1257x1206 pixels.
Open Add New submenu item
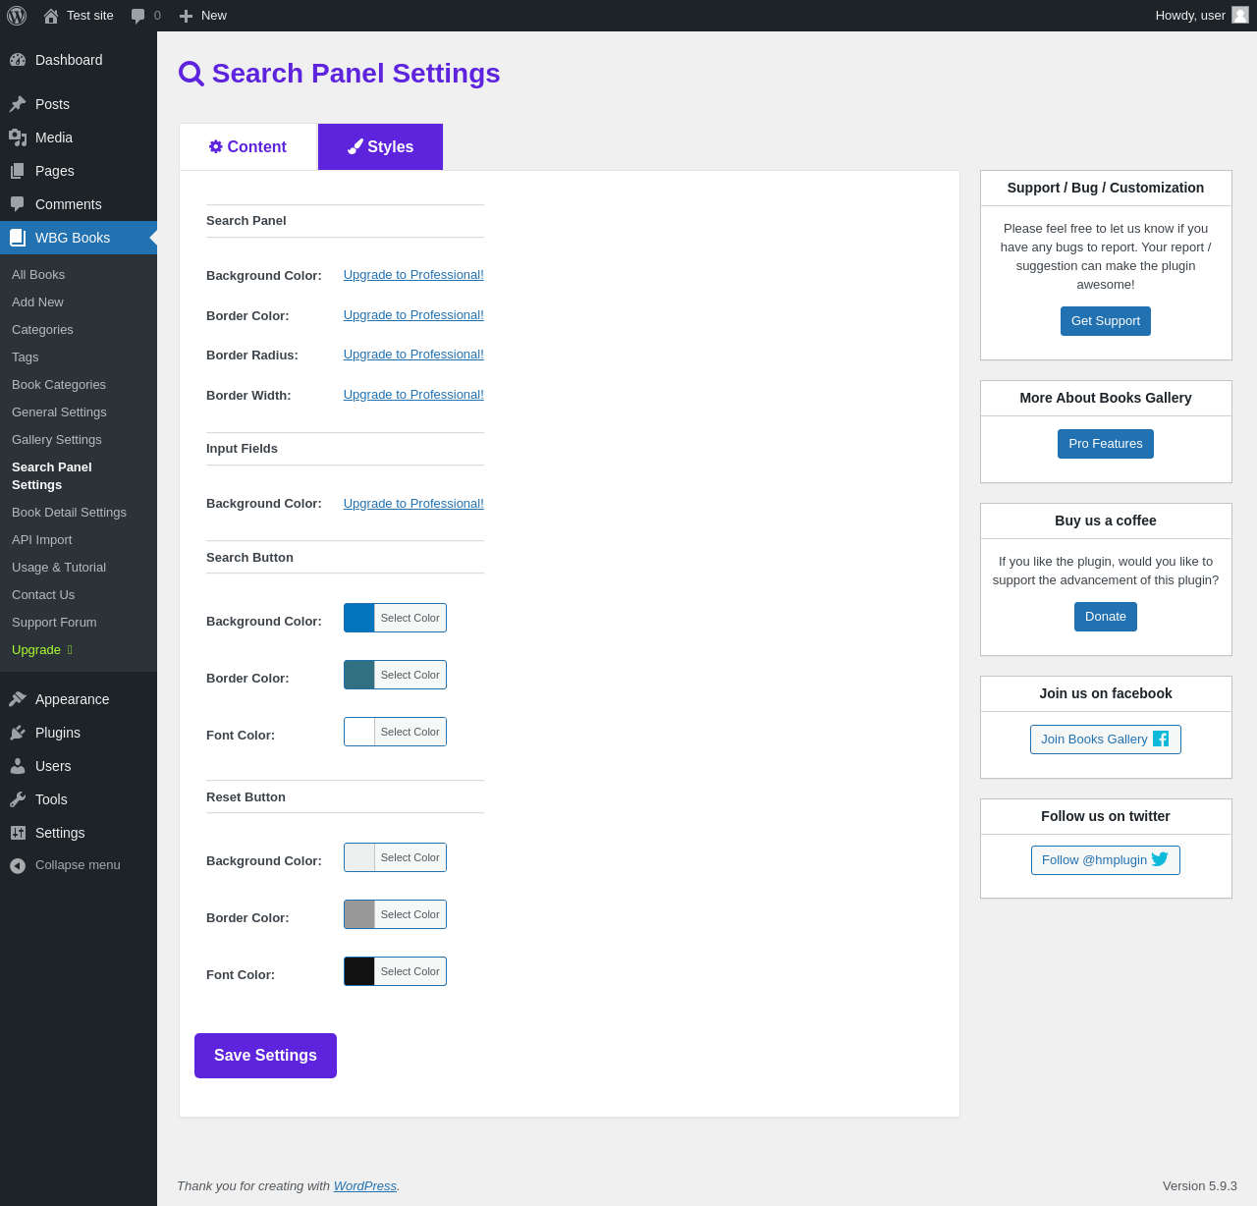coord(37,302)
